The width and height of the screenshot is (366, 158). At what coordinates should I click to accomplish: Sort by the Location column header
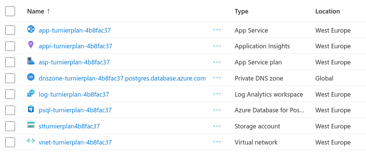(327, 11)
